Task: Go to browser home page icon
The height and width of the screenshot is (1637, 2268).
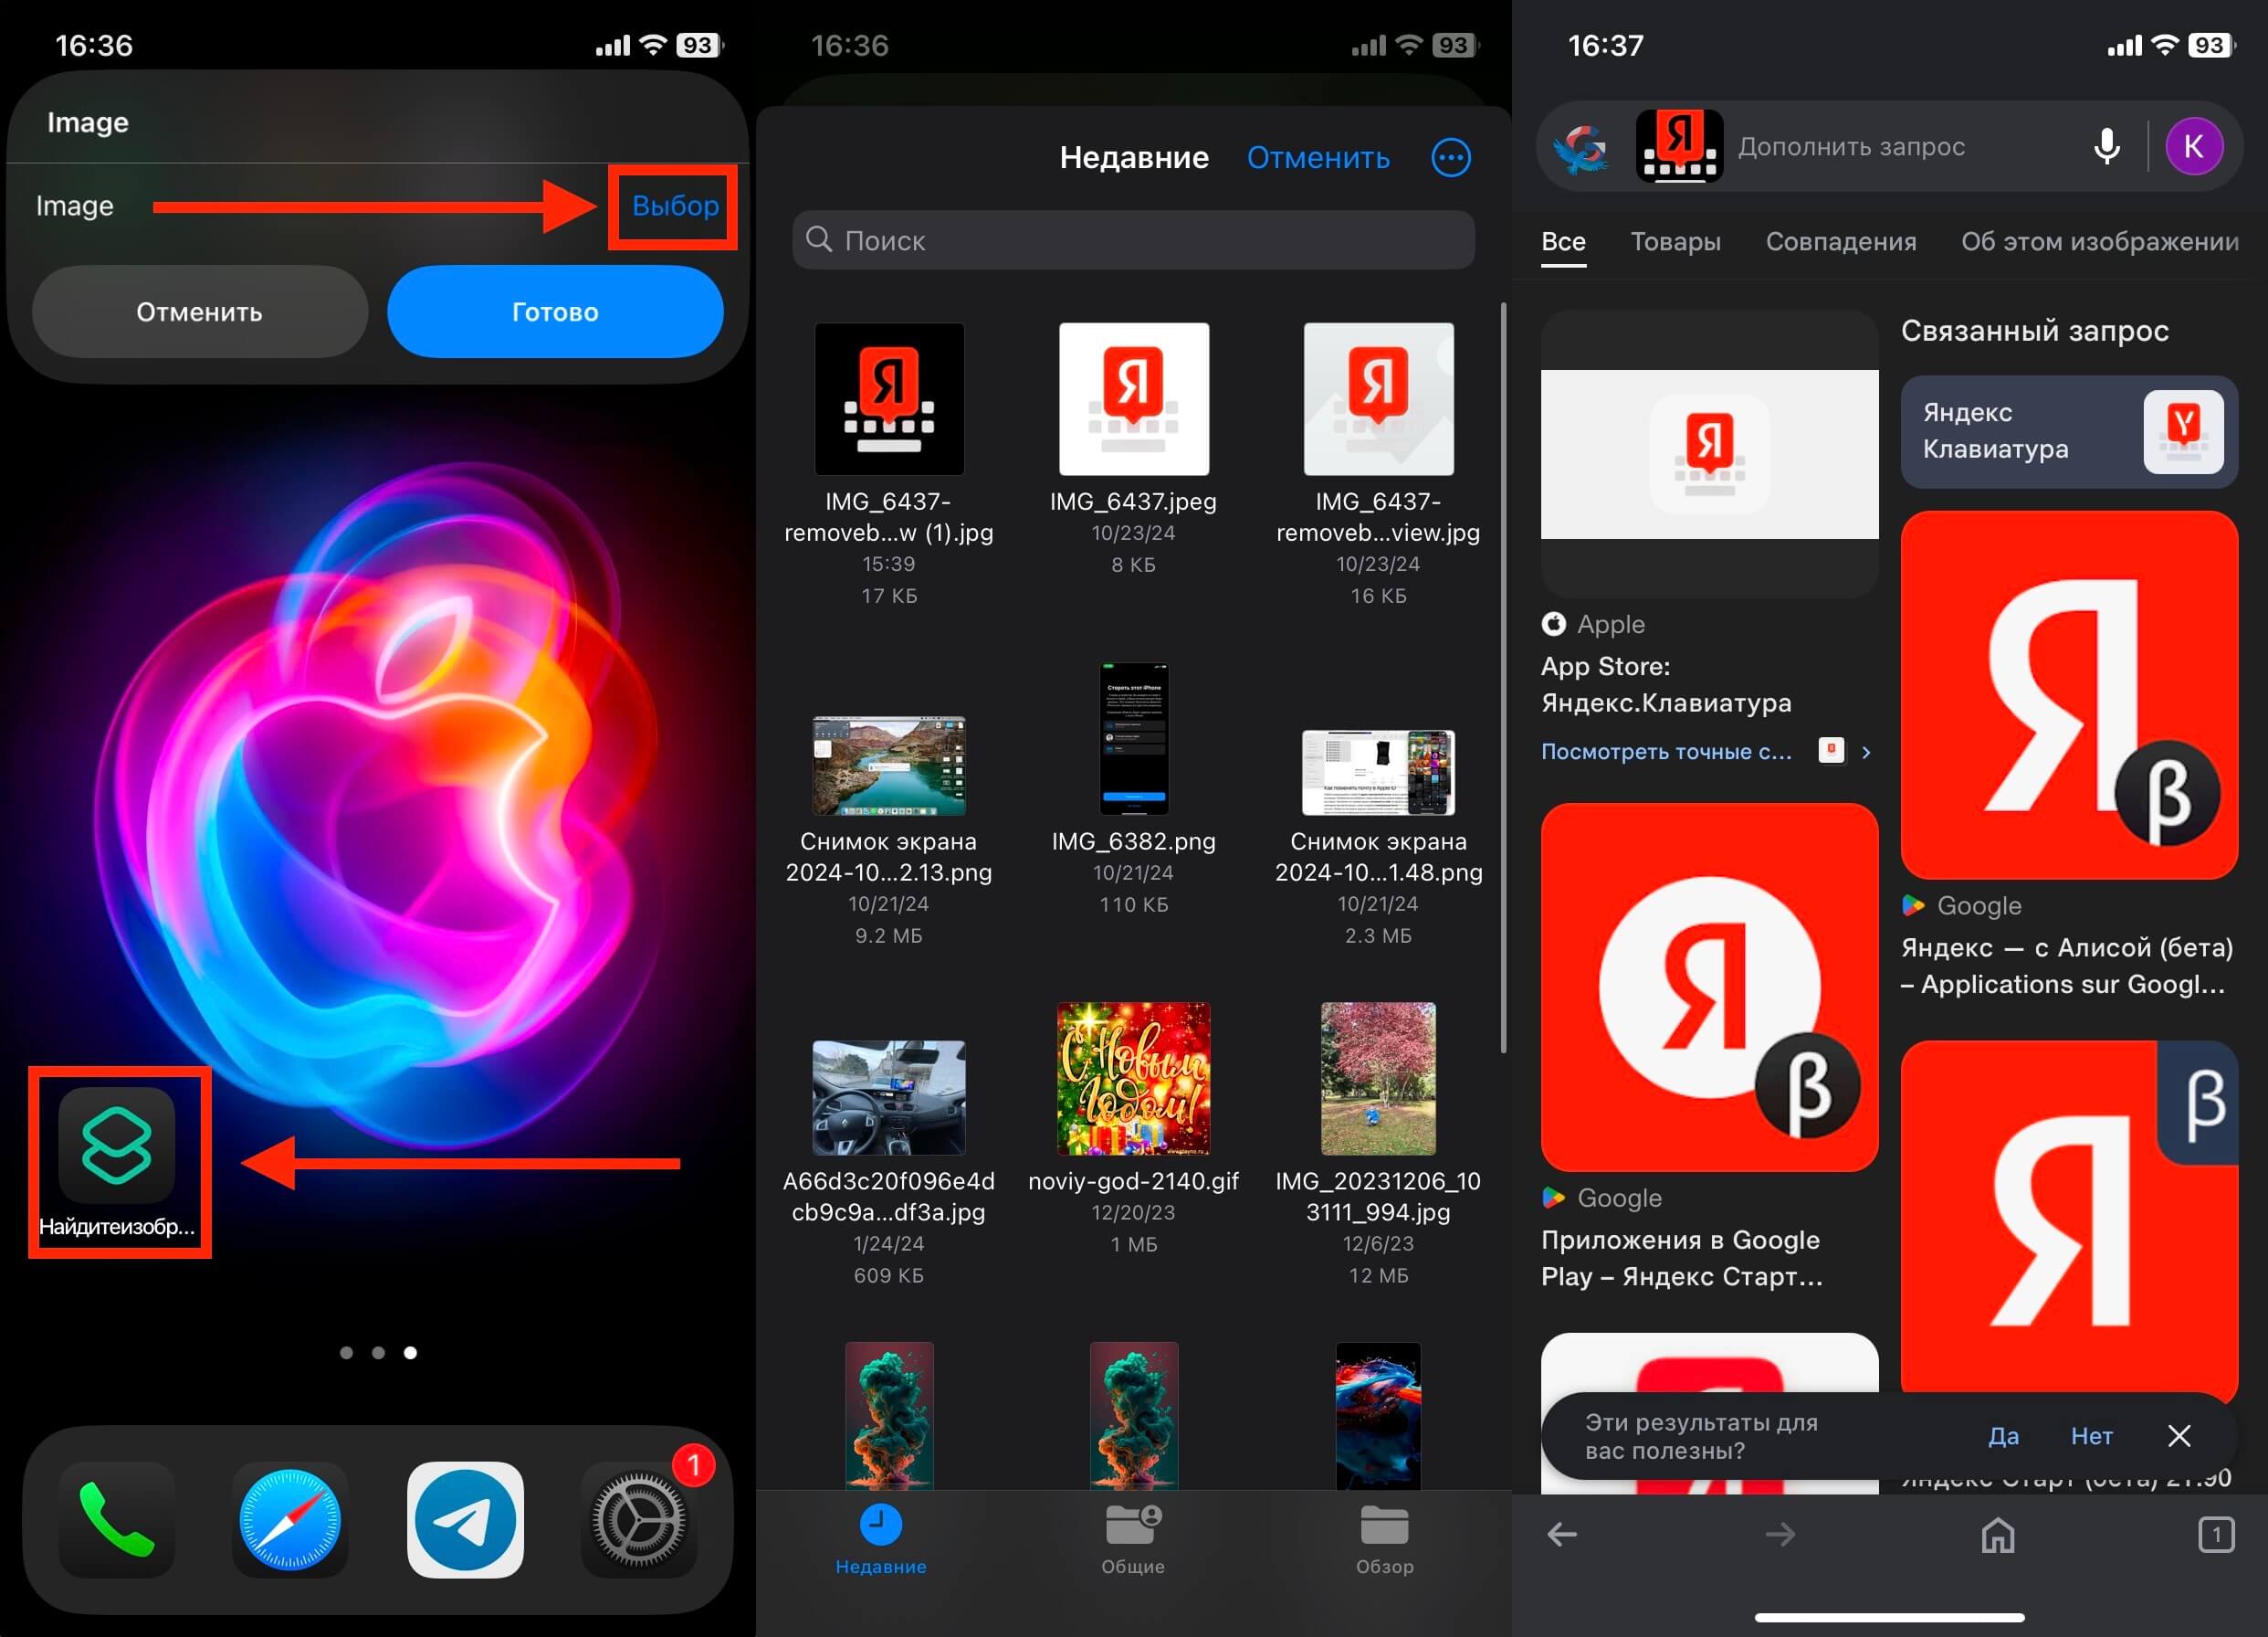Action: click(1997, 1534)
